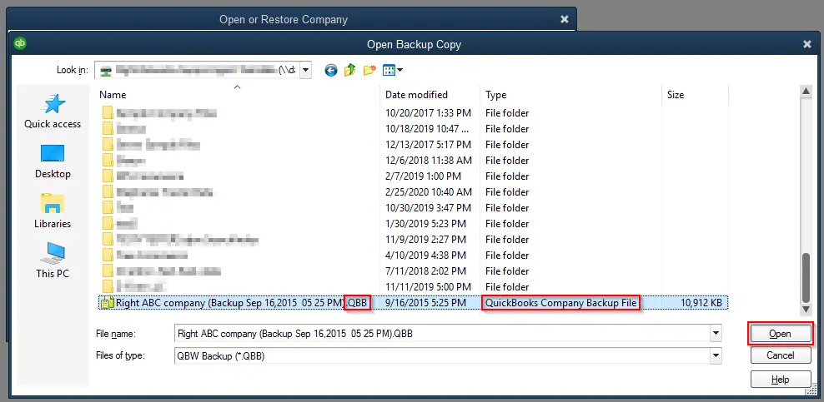Open Libraries location in sidebar
Image resolution: width=824 pixels, height=402 pixels.
(53, 211)
